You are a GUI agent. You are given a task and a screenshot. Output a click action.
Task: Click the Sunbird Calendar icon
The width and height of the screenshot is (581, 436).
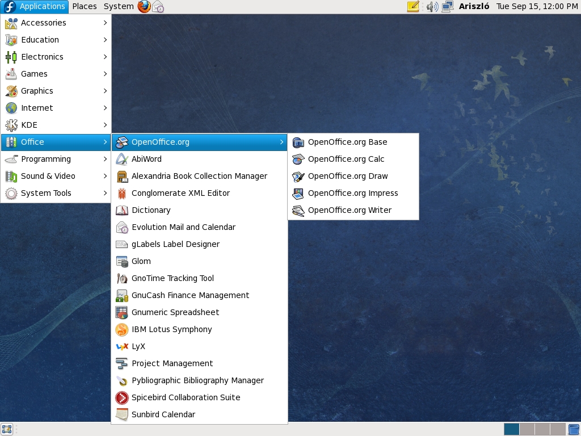(x=122, y=415)
